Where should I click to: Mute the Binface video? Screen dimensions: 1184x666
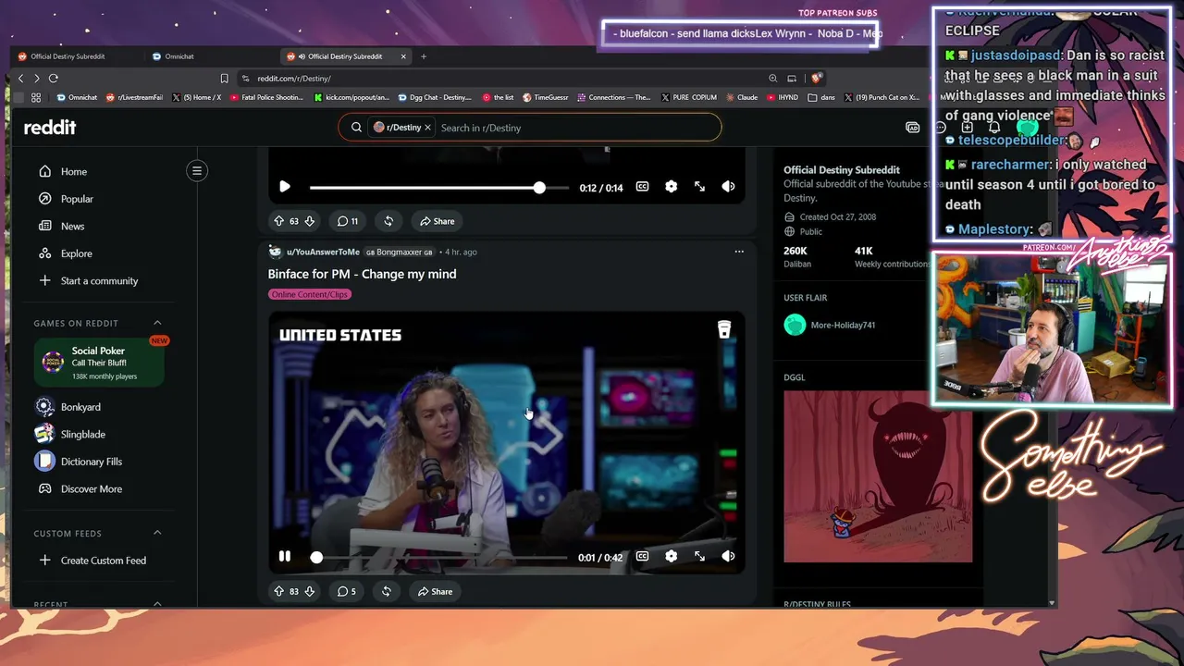click(728, 557)
